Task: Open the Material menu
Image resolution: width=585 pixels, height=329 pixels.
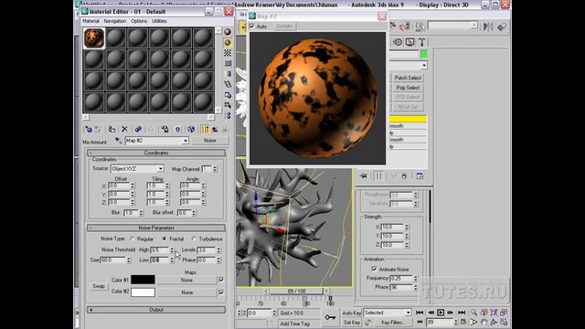Action: [x=90, y=21]
